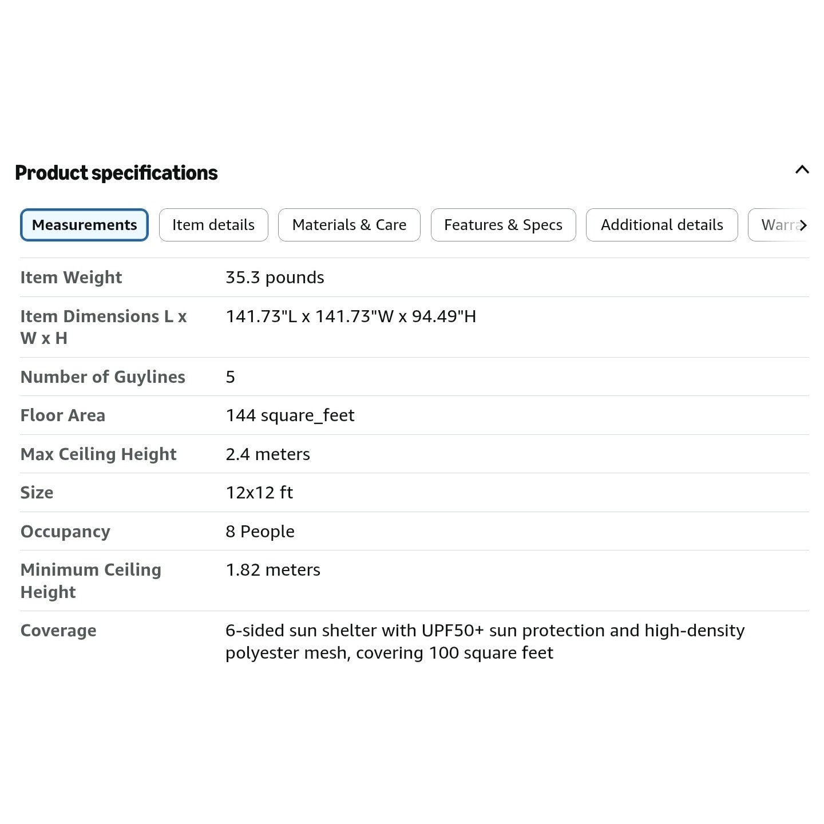824x824 pixels.
Task: Click the Minimum Ceiling Height label
Action: tap(91, 581)
